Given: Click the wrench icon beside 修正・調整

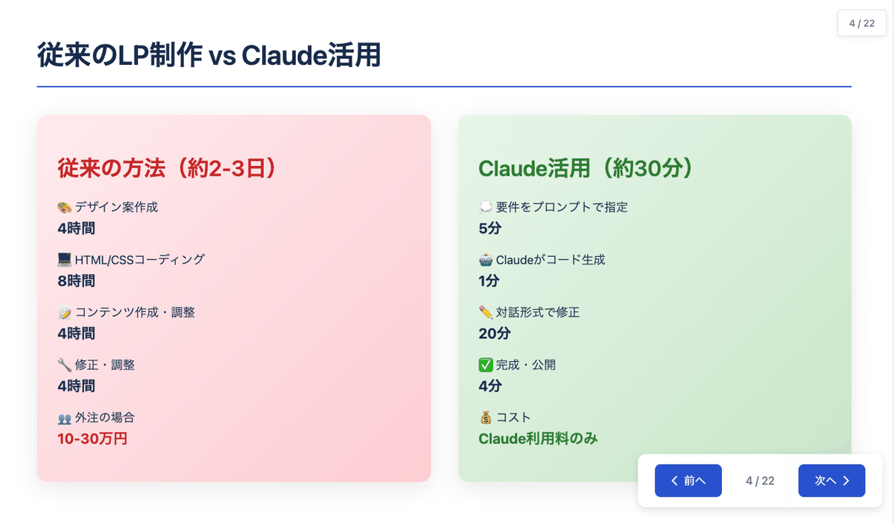Looking at the screenshot, I should point(64,365).
